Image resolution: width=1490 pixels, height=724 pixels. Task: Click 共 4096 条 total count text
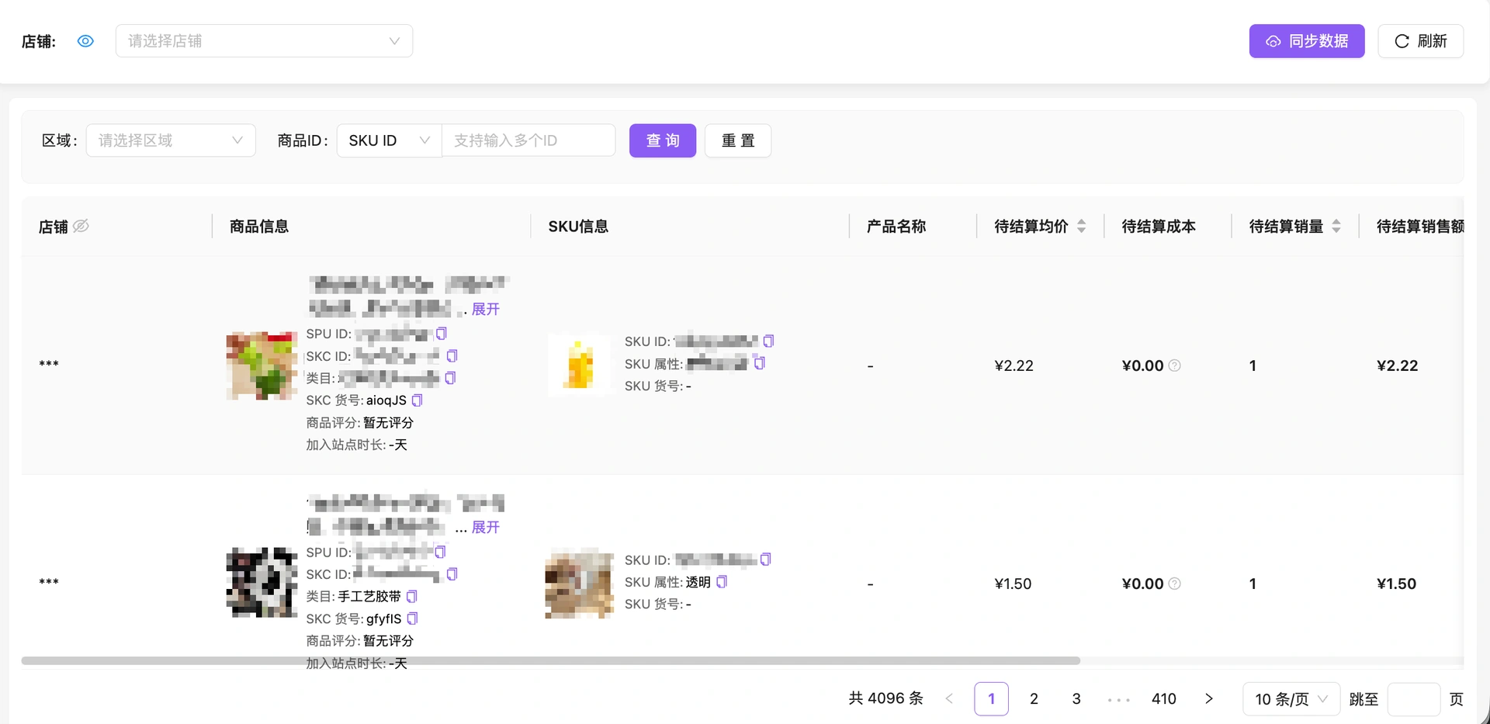pos(885,698)
